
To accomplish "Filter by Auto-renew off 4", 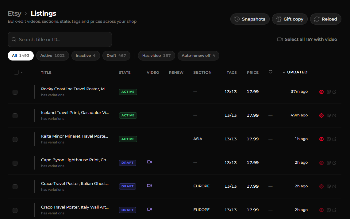I will tap(198, 56).
